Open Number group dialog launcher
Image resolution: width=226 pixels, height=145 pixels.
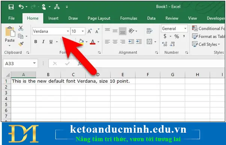click(x=187, y=53)
